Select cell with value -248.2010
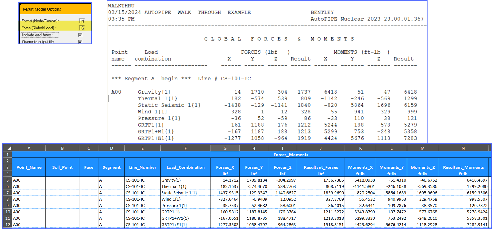This screenshot has height=229, width=492. (x=423, y=218)
